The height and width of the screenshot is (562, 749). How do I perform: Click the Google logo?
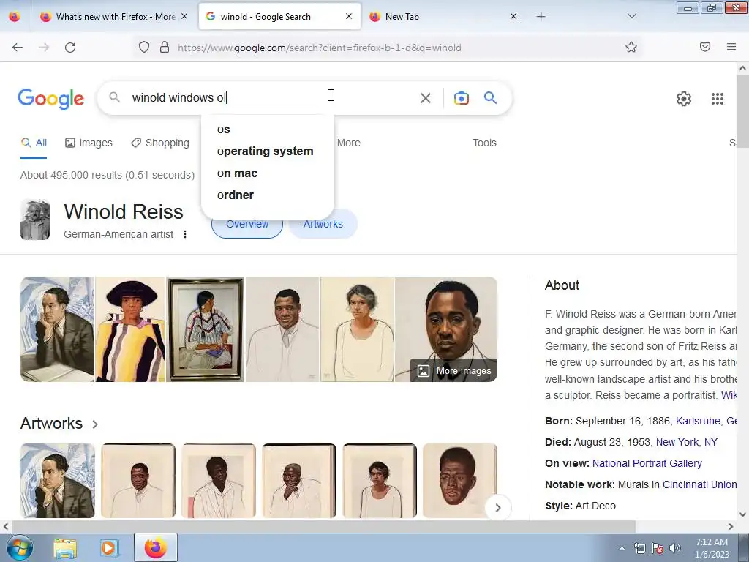point(51,99)
